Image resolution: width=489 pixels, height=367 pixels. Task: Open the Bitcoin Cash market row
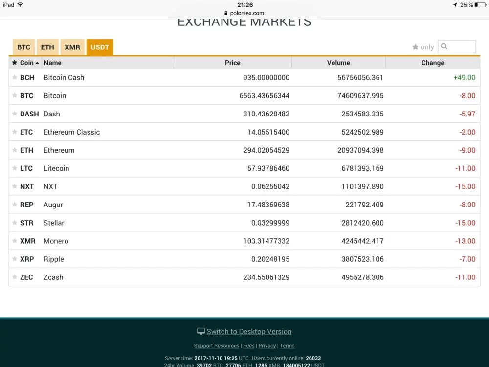click(244, 77)
